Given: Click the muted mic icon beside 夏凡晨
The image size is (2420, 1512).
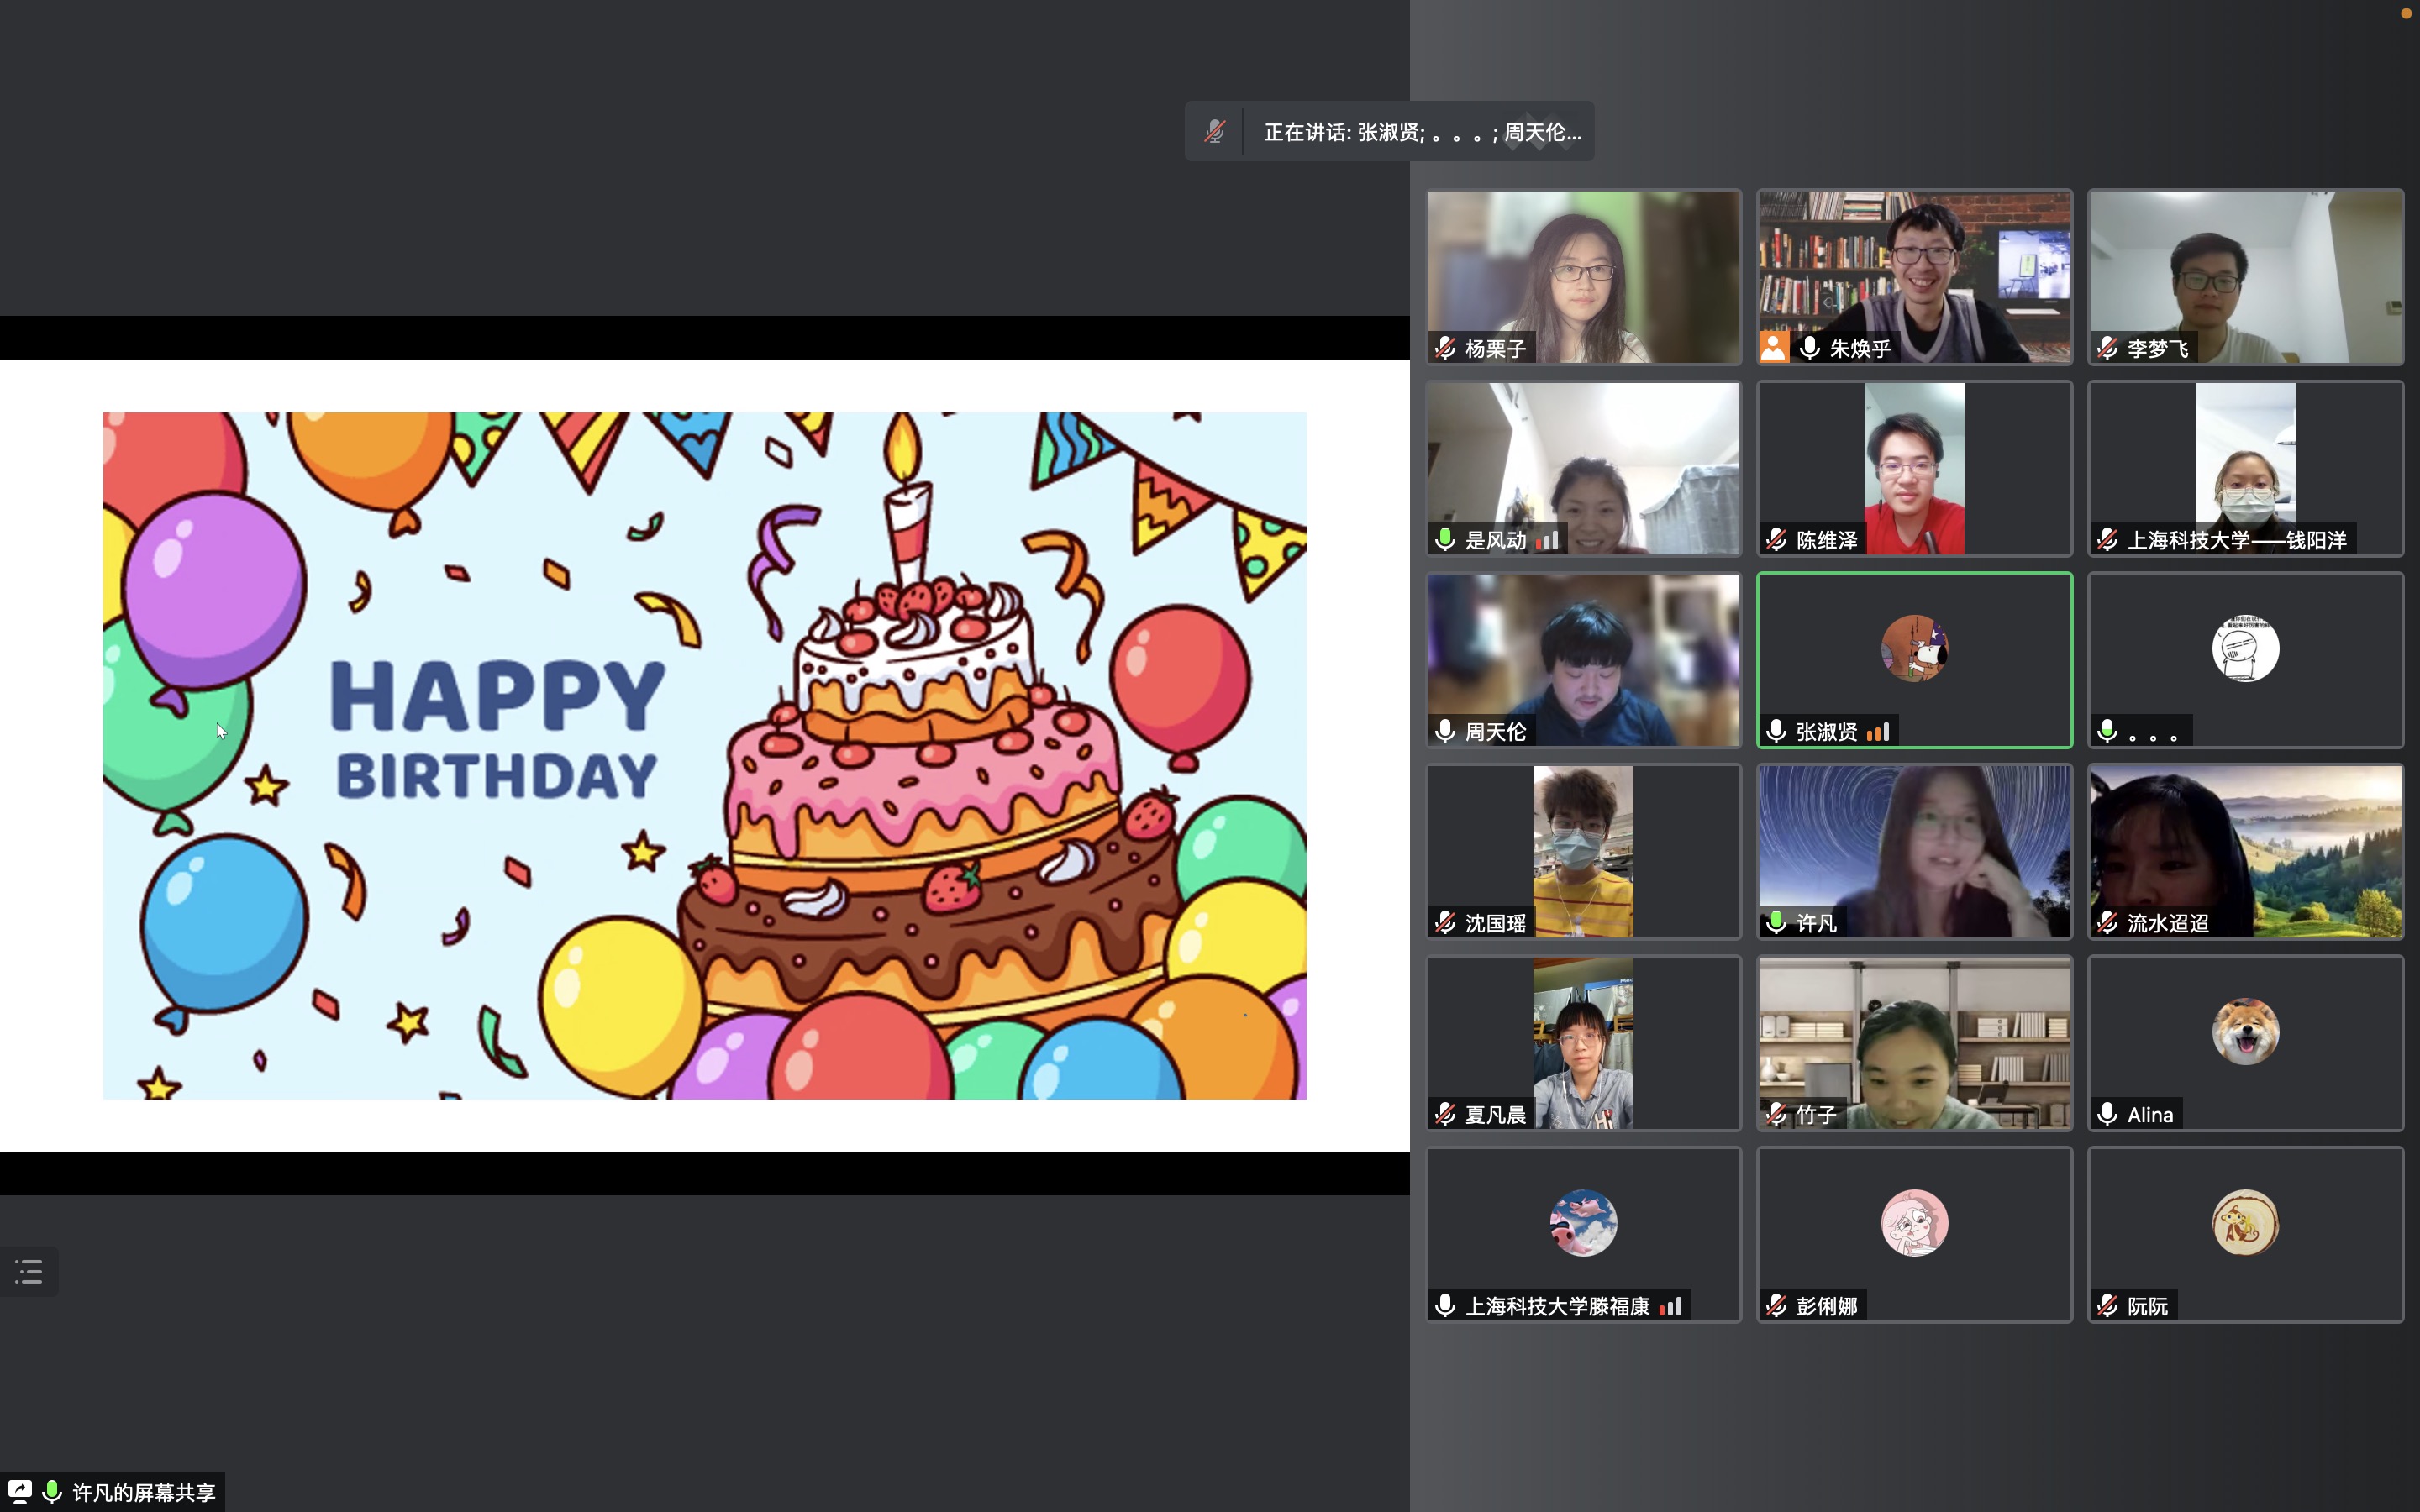Looking at the screenshot, I should 1445,1114.
